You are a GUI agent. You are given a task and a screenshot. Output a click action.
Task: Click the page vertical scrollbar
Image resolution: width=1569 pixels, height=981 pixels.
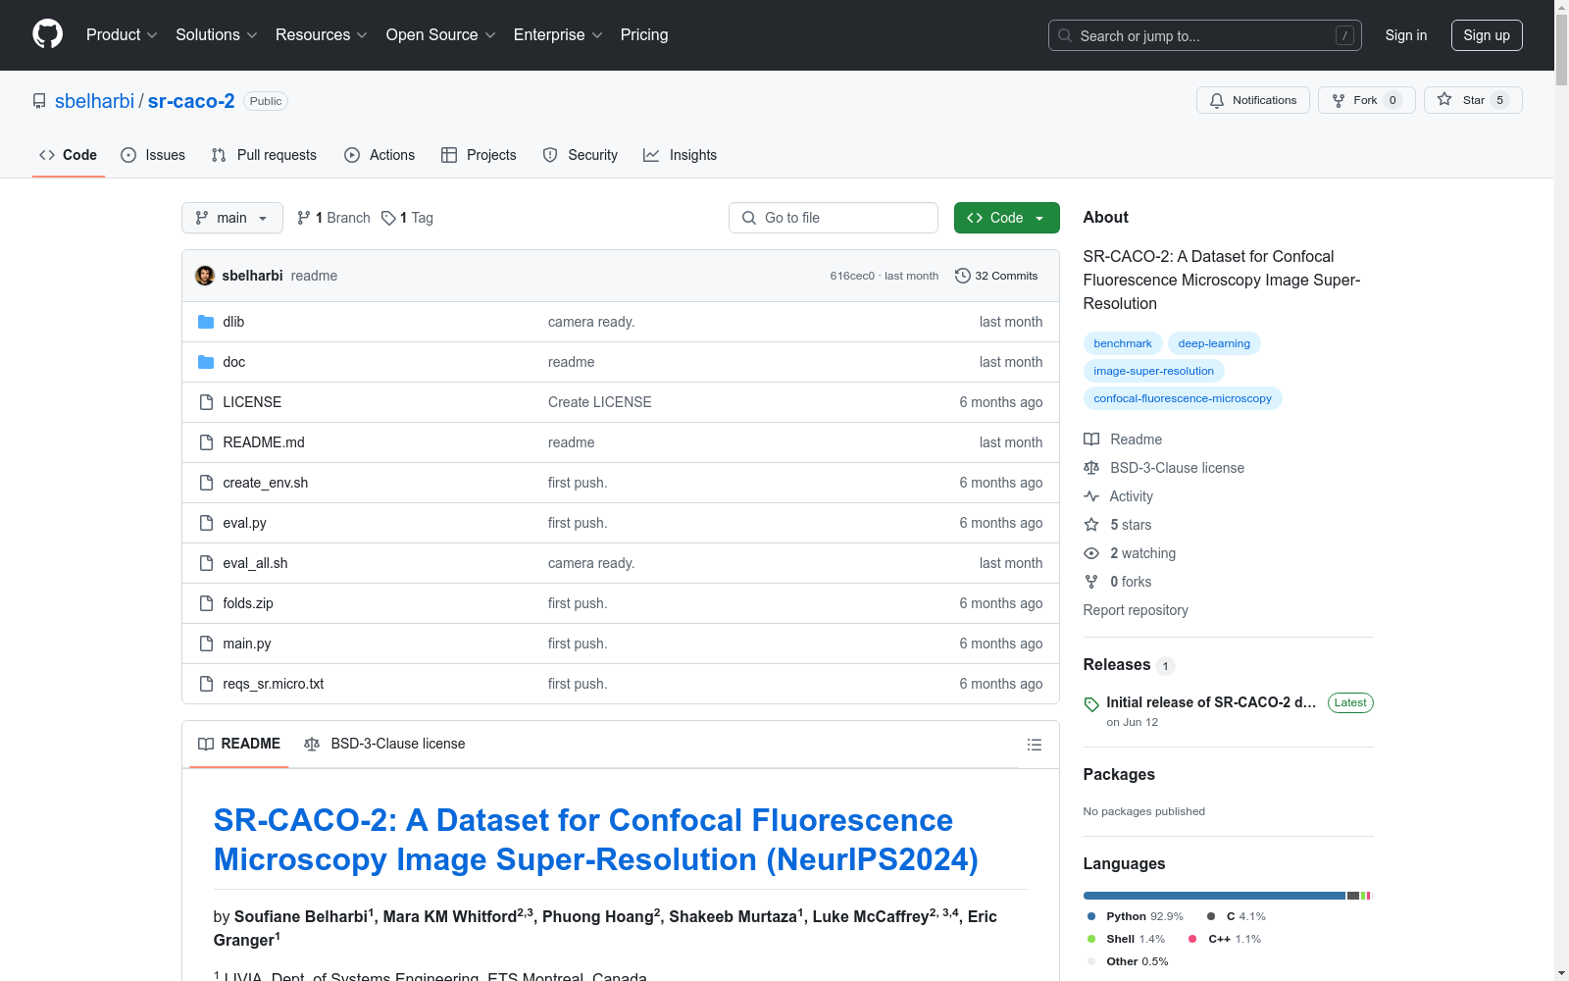click(1561, 490)
